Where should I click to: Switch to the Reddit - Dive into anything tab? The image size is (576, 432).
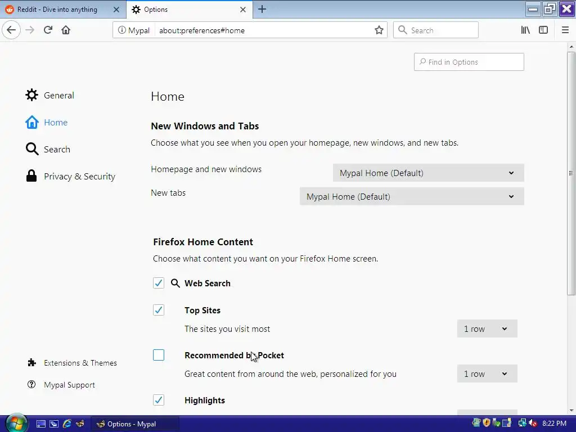(63, 10)
